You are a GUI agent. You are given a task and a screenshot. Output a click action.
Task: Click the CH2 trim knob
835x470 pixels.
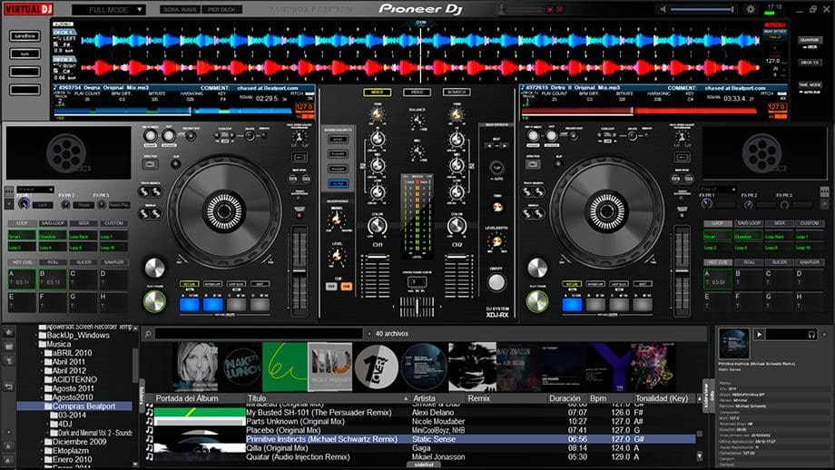[x=457, y=113]
